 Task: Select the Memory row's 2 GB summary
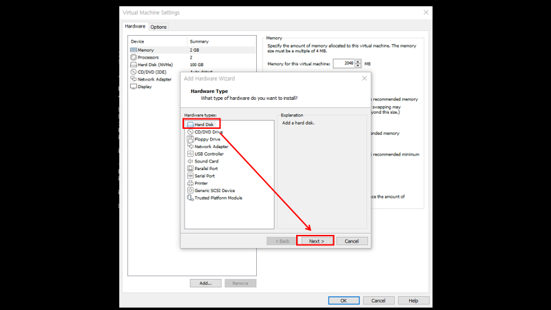pos(195,50)
